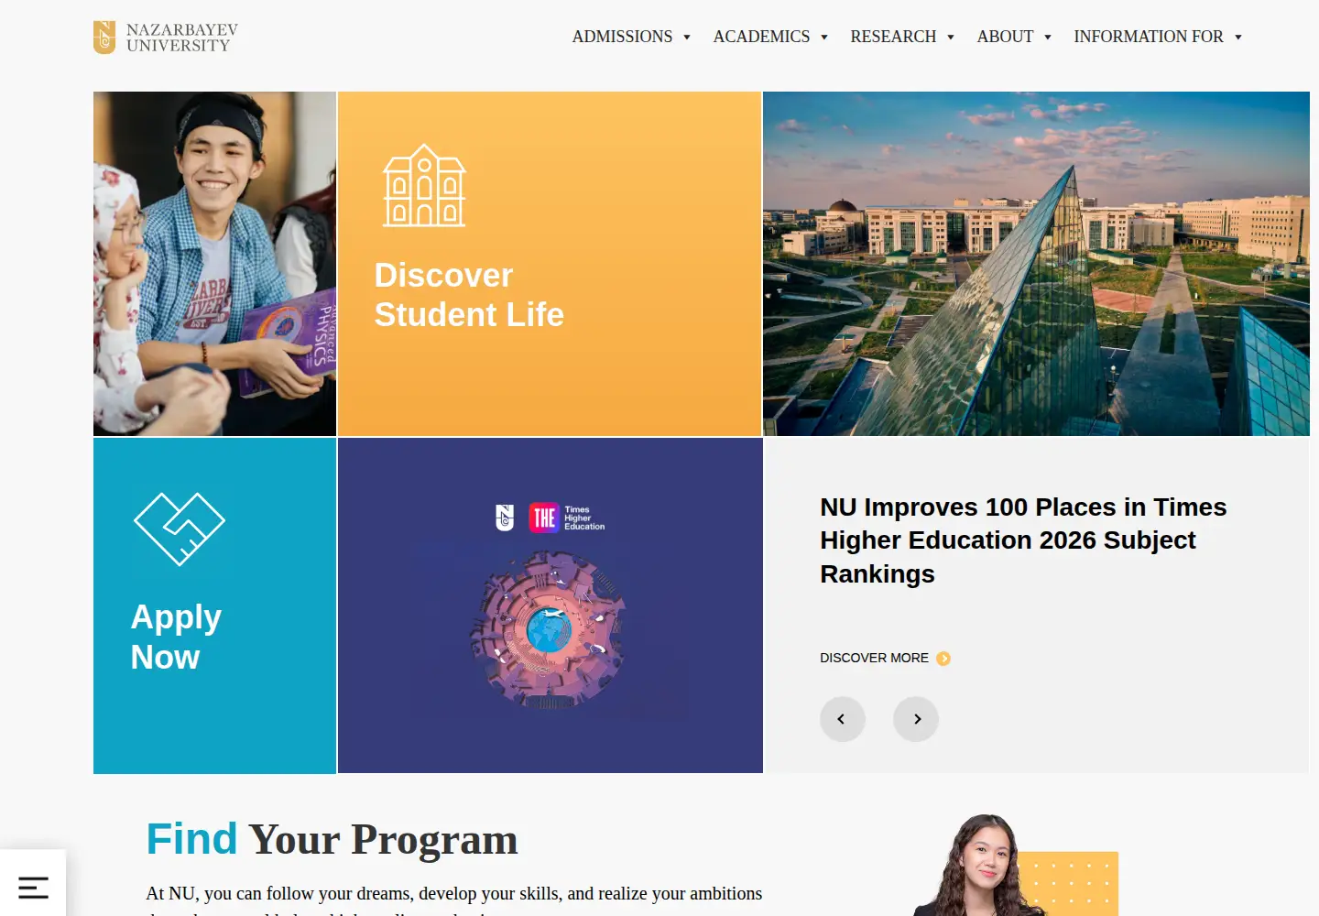
Task: Click the Apply Now tile text
Action: (176, 638)
